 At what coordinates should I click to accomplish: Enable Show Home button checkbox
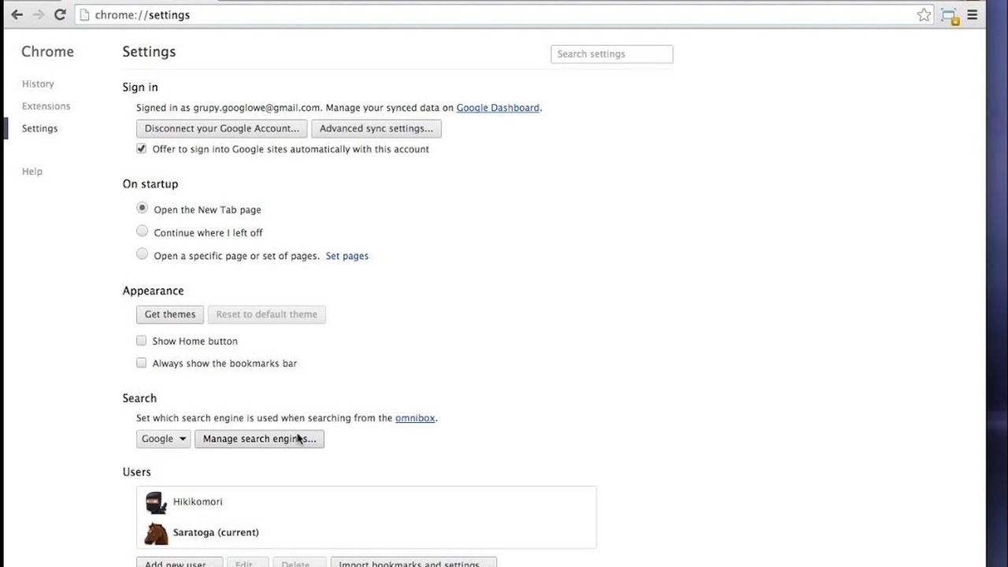point(142,341)
